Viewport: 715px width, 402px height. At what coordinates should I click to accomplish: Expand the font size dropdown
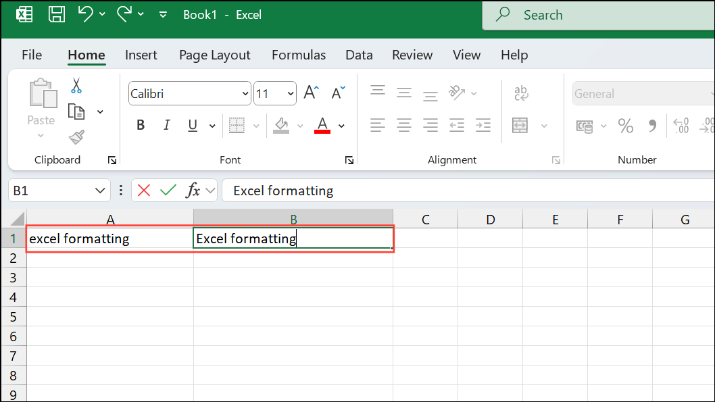pos(291,94)
